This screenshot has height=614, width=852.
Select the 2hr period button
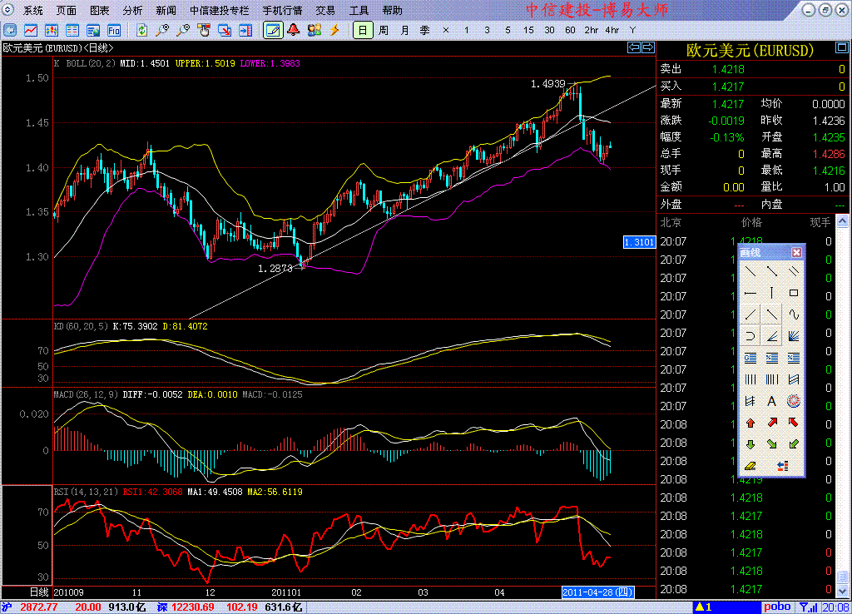point(592,31)
